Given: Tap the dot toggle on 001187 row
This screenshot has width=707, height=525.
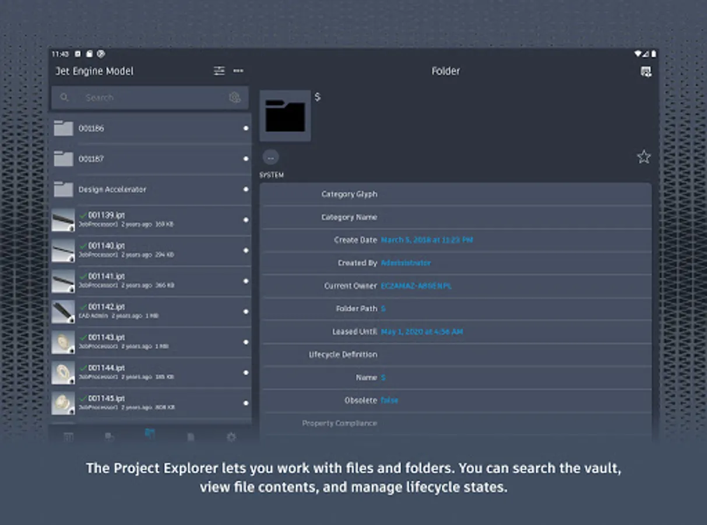Looking at the screenshot, I should pos(245,159).
